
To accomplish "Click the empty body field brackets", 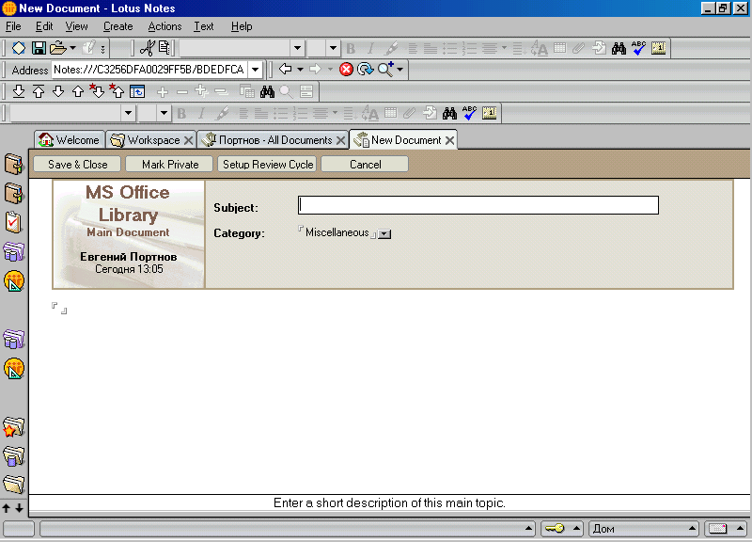I will click(x=59, y=309).
